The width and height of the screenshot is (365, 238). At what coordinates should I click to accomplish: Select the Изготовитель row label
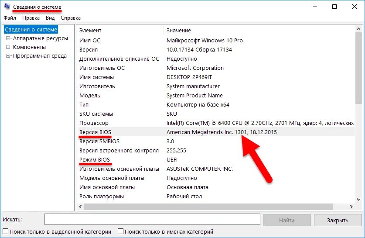pos(97,86)
